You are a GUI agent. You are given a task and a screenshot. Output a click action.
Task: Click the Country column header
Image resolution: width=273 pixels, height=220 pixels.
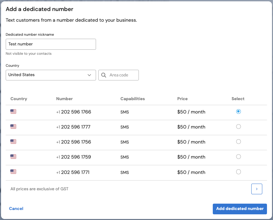click(x=19, y=99)
